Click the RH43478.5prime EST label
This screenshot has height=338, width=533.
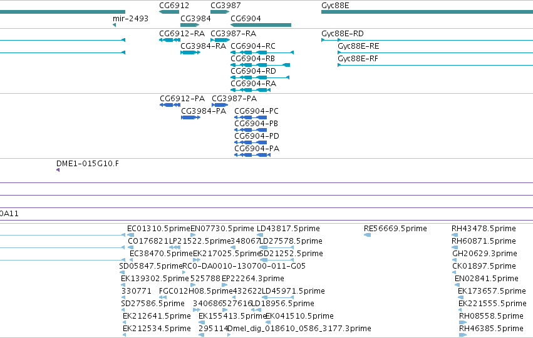tap(484, 229)
